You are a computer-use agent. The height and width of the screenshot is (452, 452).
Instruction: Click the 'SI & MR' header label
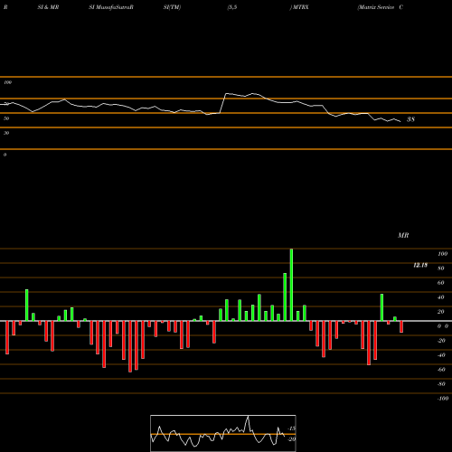pos(48,7)
